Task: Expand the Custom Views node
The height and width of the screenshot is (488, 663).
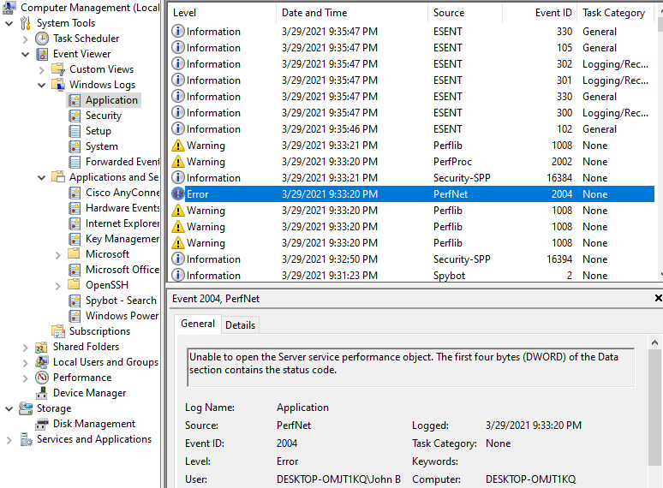Action: point(41,69)
